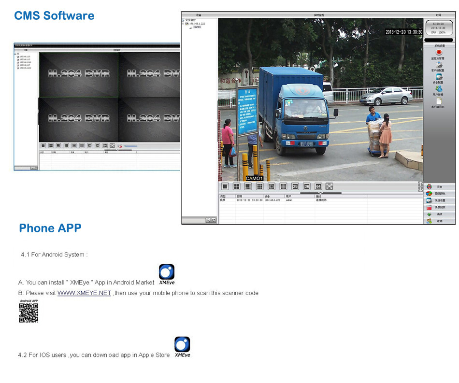Open the device configuration icon

[x=439, y=77]
